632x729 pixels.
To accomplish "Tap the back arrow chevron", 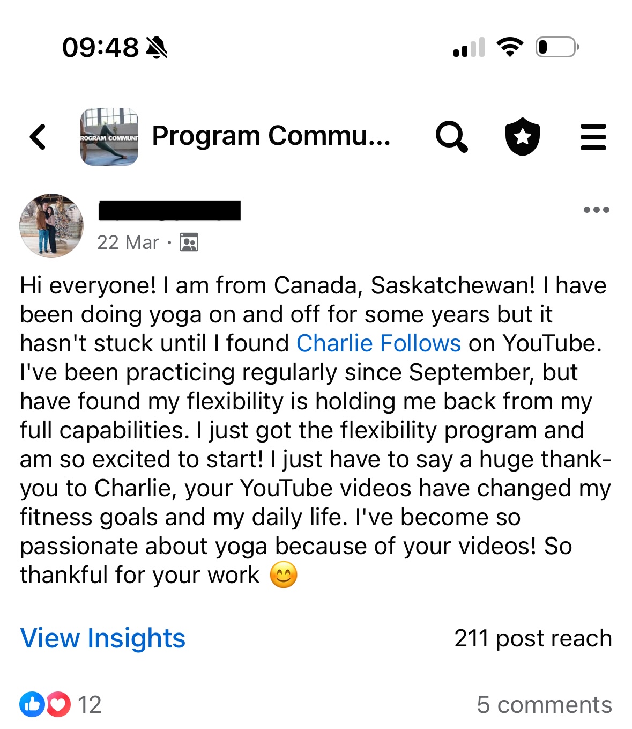I will [38, 137].
